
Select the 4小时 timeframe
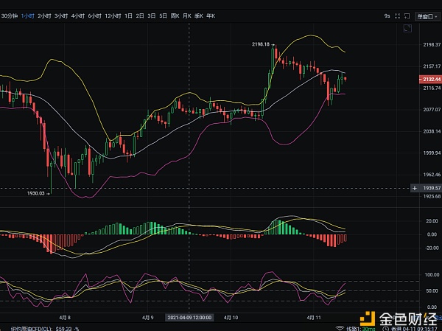[77, 15]
